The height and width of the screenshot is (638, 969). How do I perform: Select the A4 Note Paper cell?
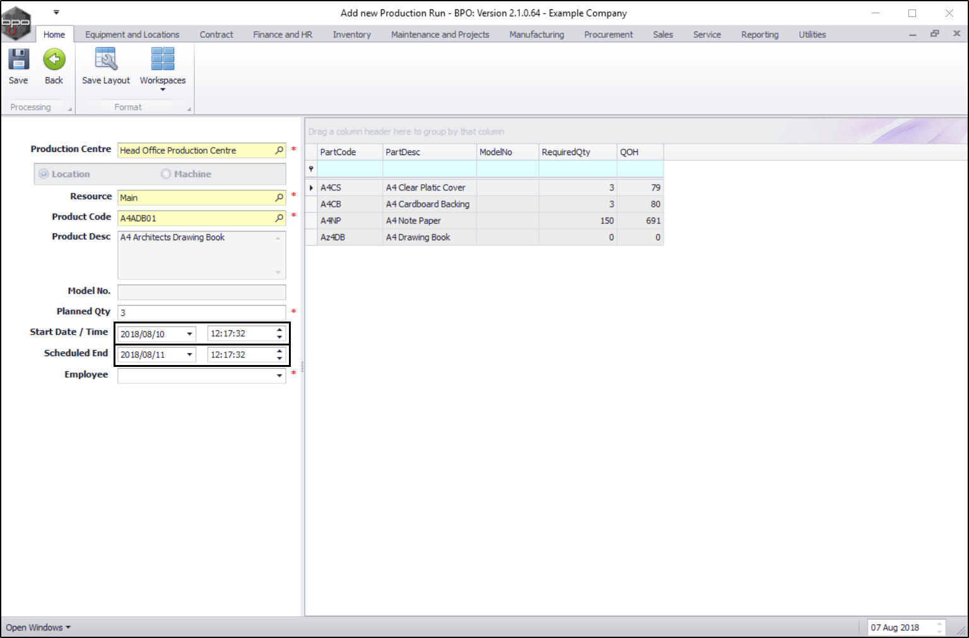[x=430, y=221]
